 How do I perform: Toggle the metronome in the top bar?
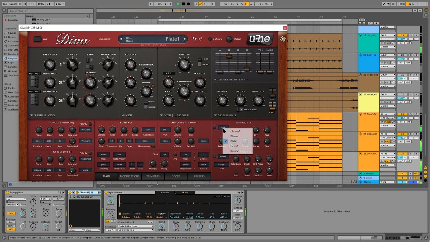click(50, 4)
